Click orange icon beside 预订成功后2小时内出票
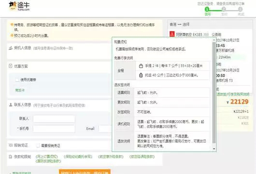This screenshot has width=256, height=174. [12, 35]
